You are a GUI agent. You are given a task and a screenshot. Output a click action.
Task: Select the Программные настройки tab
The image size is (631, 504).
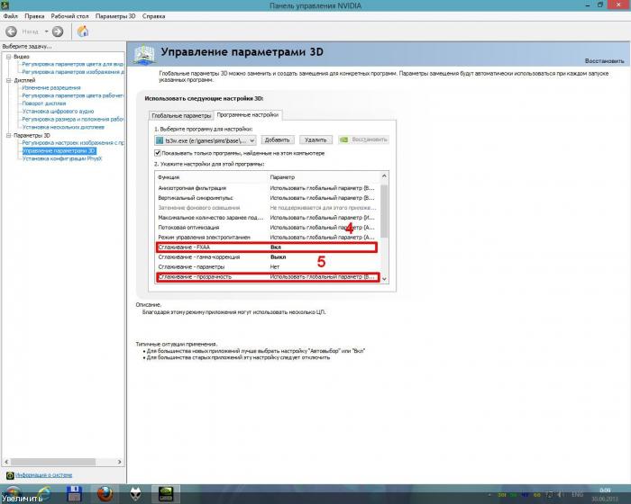(248, 114)
